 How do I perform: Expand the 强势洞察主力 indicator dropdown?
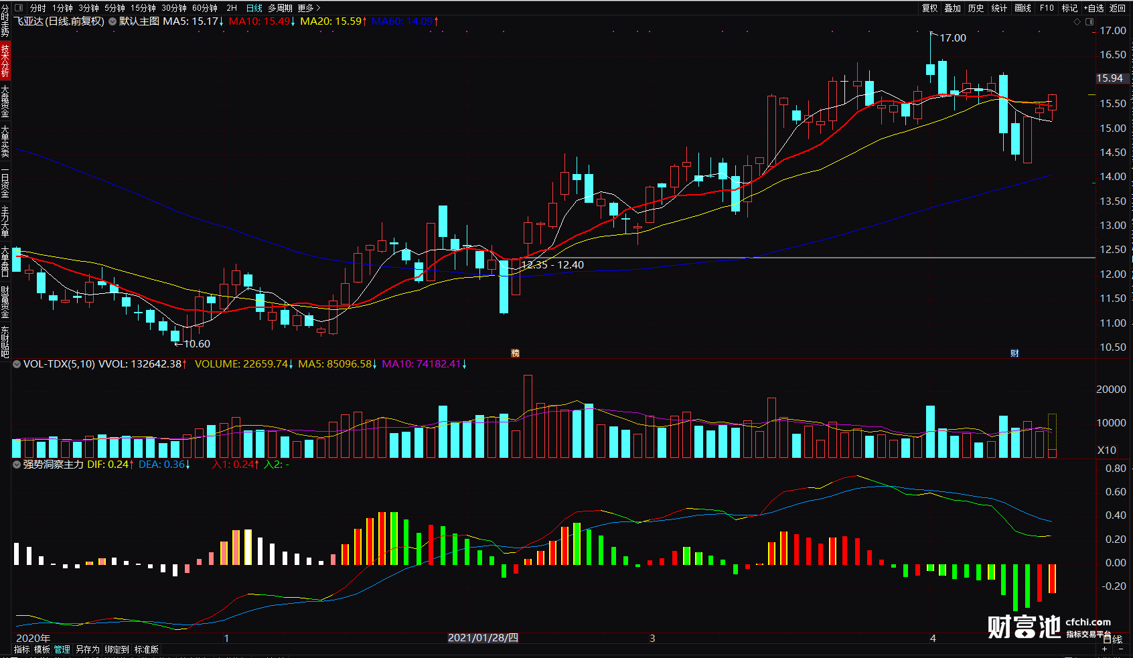click(17, 464)
